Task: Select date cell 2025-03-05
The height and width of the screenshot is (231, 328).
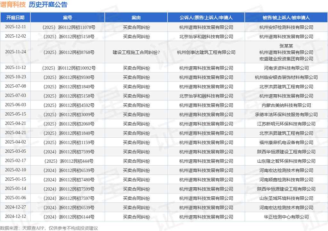Action: pos(15,151)
